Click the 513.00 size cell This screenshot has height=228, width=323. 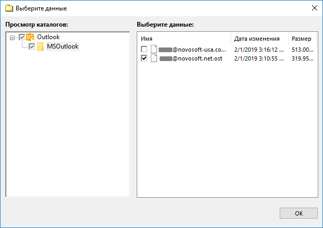pos(302,50)
